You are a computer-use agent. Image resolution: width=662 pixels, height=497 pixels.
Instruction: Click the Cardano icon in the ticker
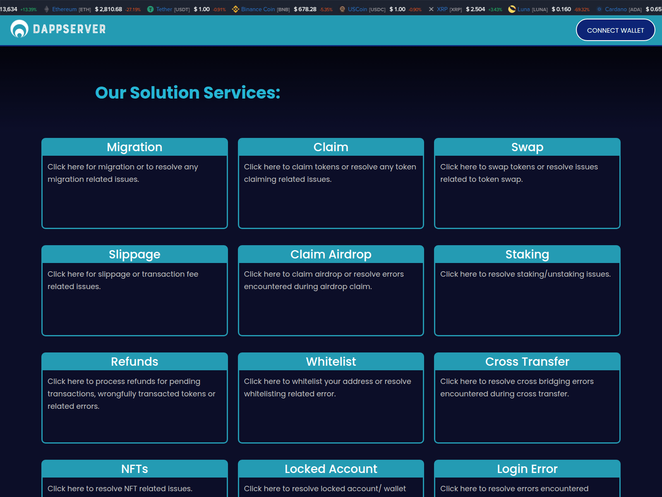(599, 9)
